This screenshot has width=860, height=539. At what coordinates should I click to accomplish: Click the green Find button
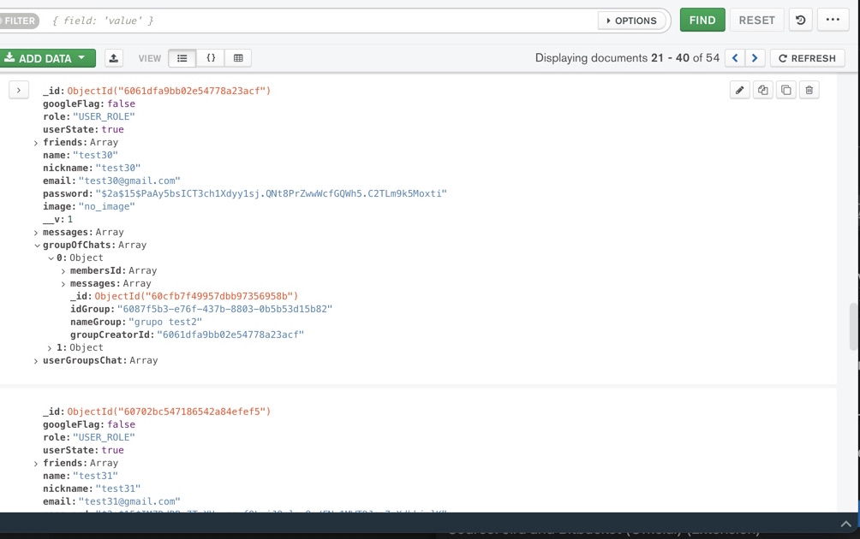coord(702,20)
